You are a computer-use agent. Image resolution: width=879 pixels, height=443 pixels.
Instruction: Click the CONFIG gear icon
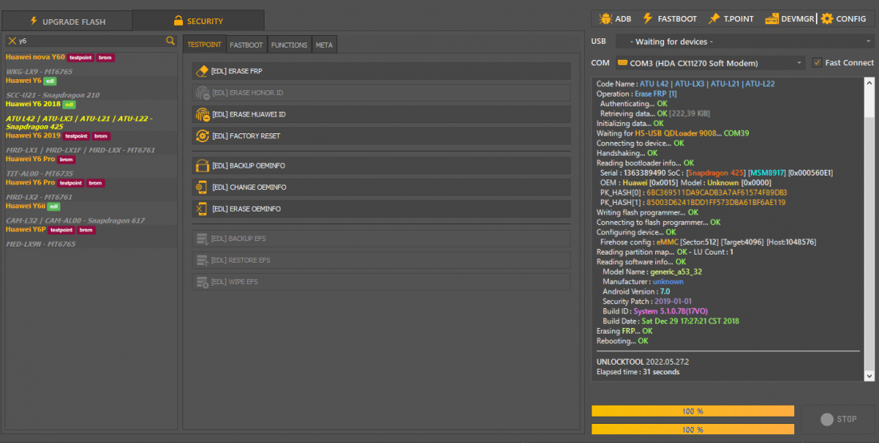tap(827, 18)
